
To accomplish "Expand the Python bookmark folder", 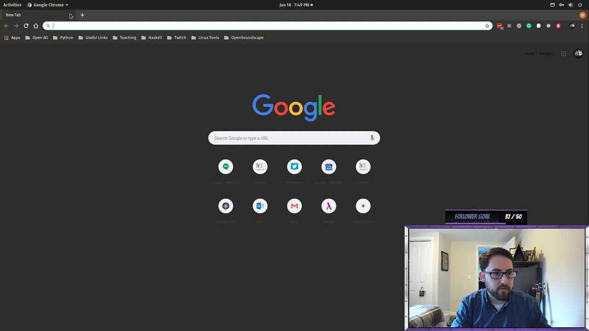I will point(63,38).
